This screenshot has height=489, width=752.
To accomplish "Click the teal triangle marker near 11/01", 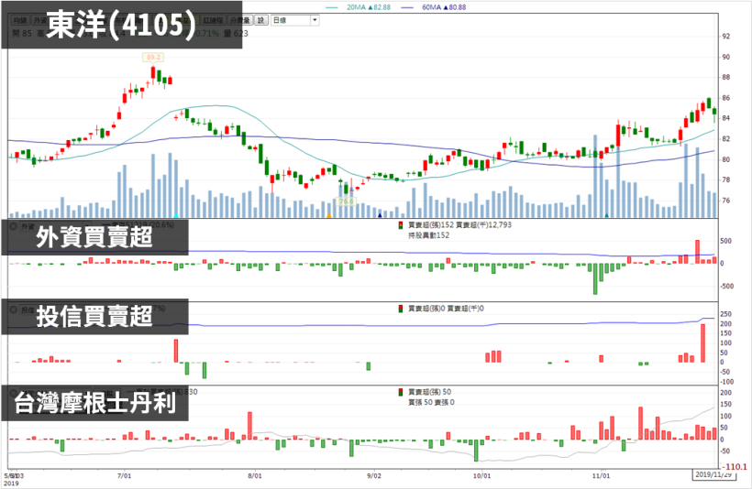I will point(607,215).
